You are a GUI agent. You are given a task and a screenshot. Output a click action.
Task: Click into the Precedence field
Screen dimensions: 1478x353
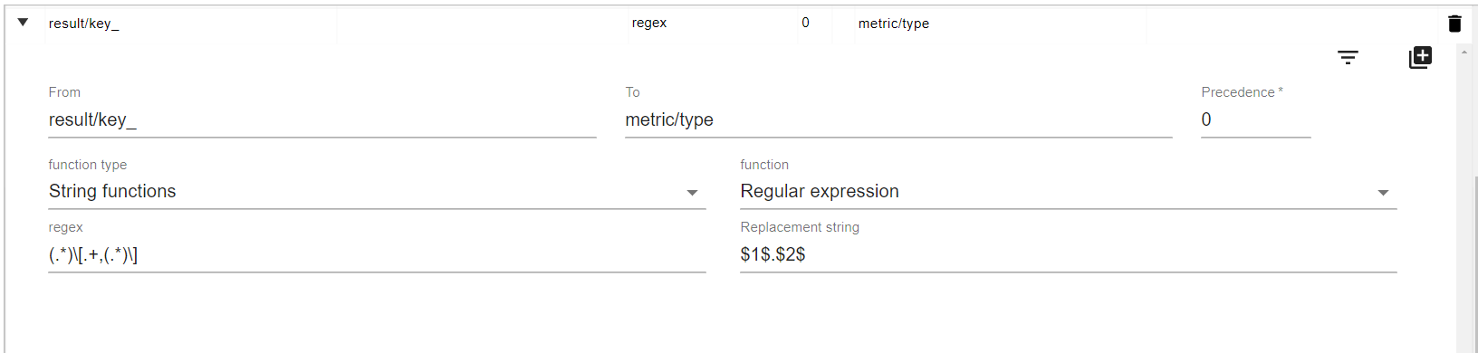pyautogui.click(x=1255, y=119)
